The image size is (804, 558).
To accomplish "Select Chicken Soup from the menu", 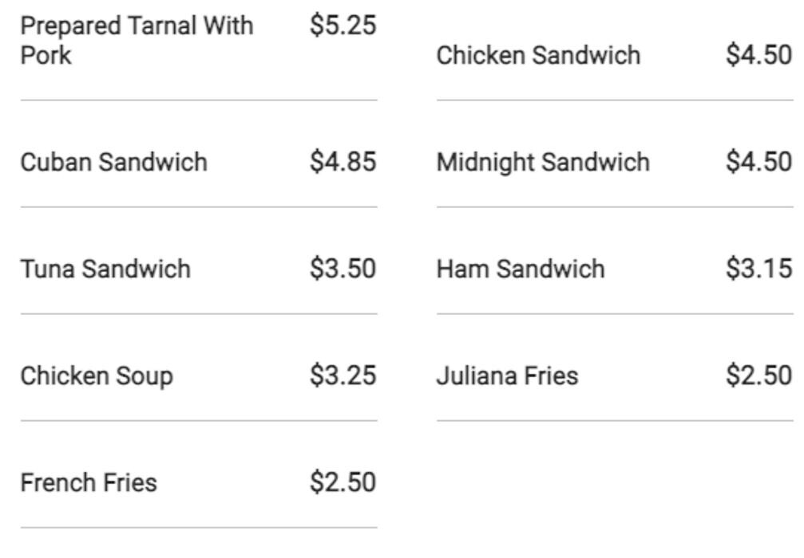I will click(97, 376).
